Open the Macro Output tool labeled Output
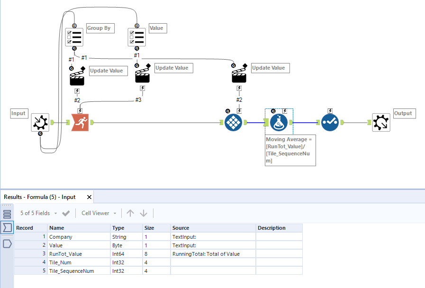 381,122
